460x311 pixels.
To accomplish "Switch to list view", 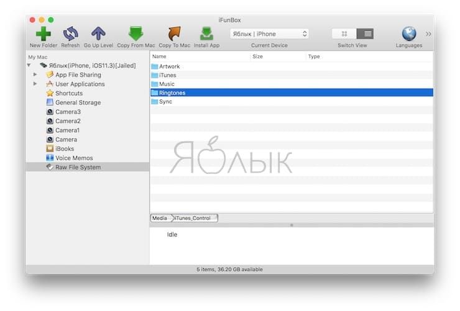I will point(365,34).
